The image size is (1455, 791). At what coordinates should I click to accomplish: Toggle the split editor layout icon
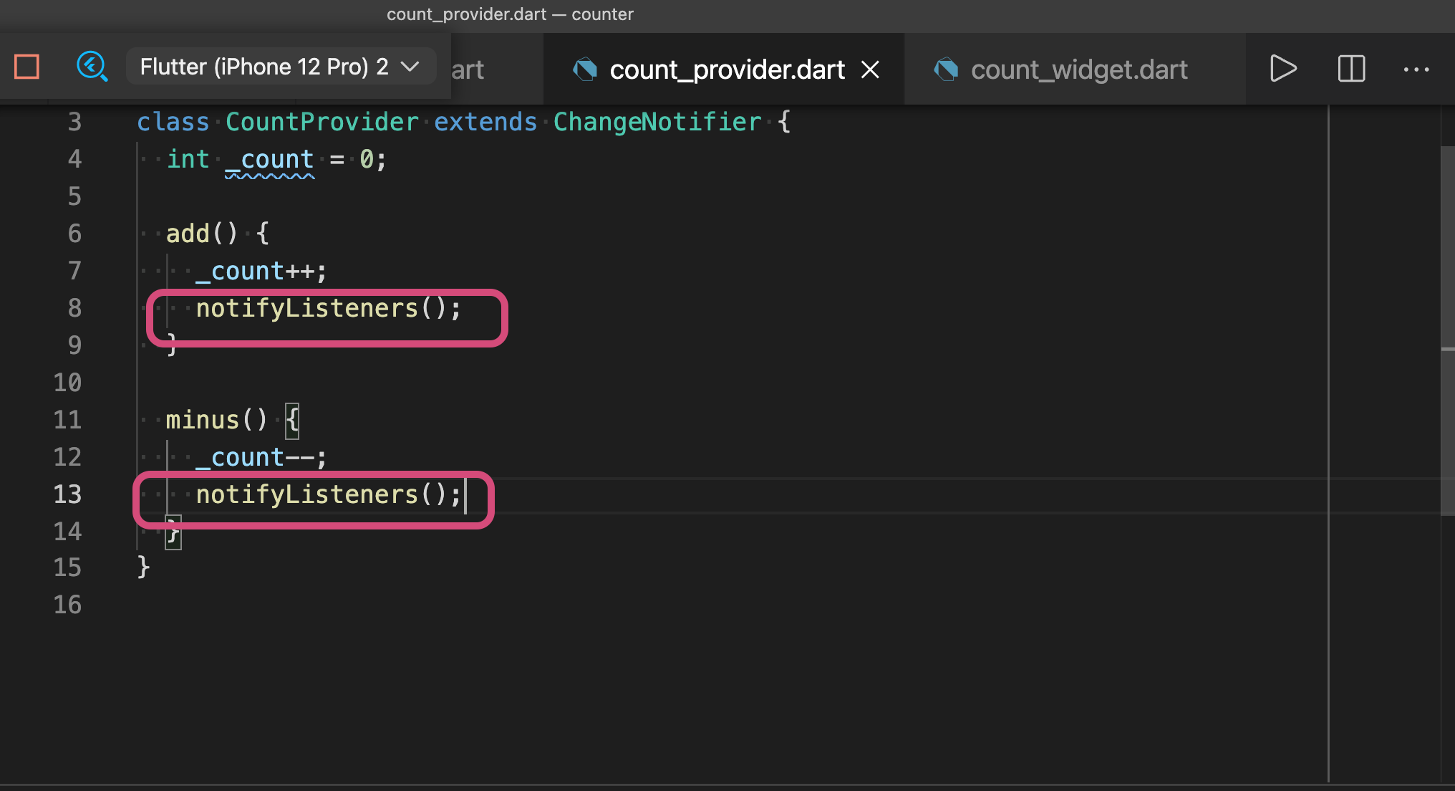[x=1351, y=69]
